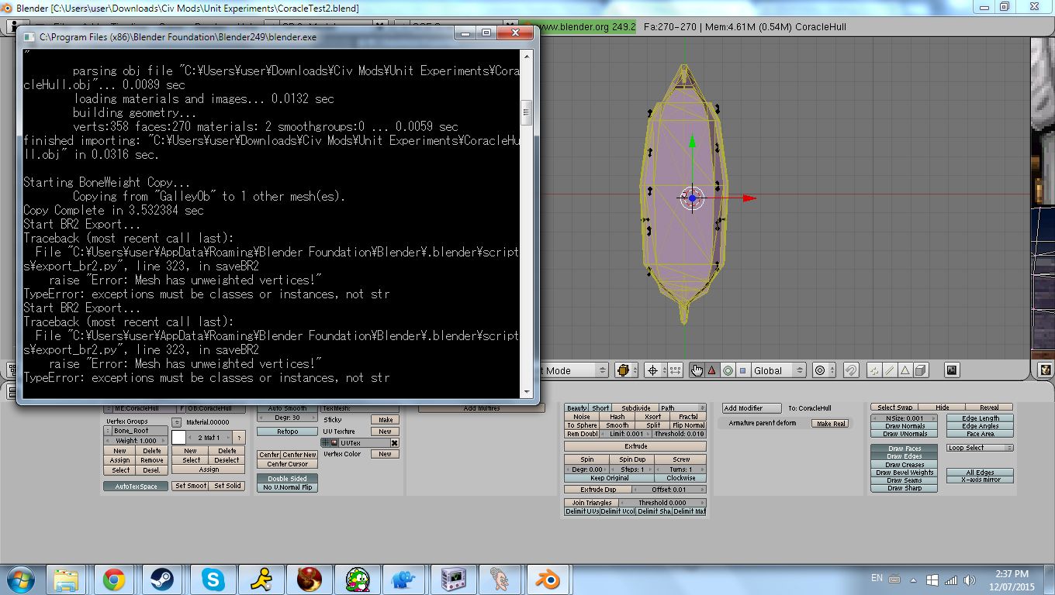Screen dimensions: 1055x595
Task: Toggle the 3D manipulator hand icon
Action: (697, 370)
